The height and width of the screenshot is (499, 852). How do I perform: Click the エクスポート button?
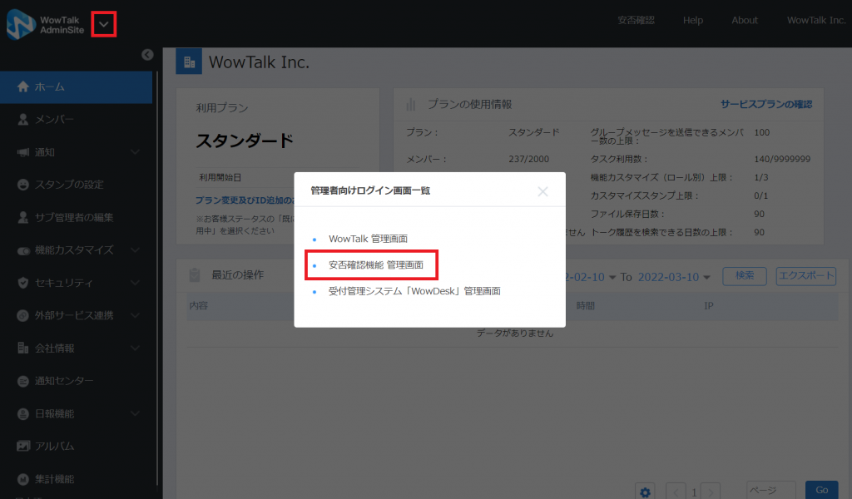[805, 276]
